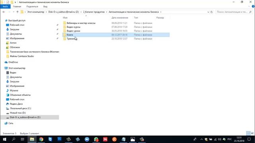255x143 pixels.
Task: Open Файлы Camtasia Studio in sidebar
Action: (x=22, y=56)
